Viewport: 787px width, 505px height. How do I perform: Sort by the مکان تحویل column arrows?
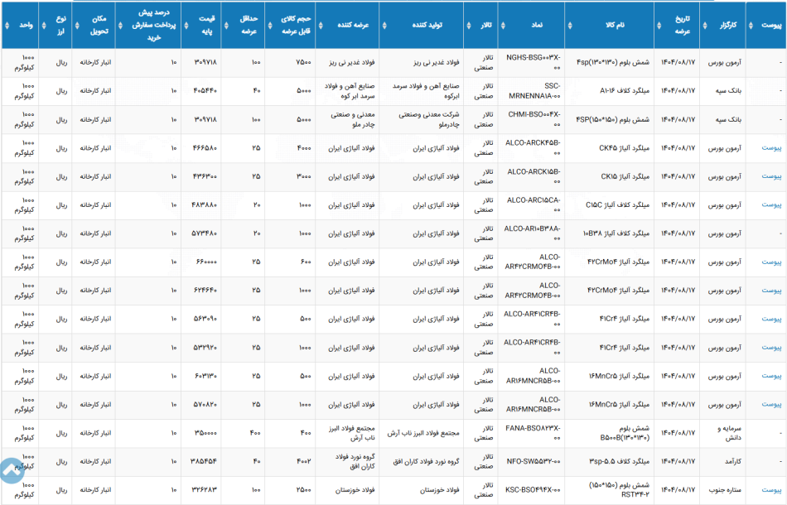tap(77, 25)
